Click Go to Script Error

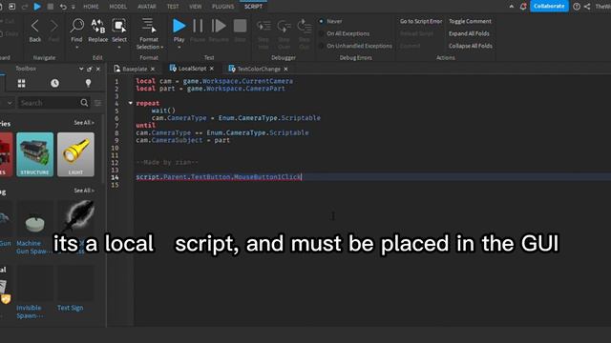click(421, 21)
